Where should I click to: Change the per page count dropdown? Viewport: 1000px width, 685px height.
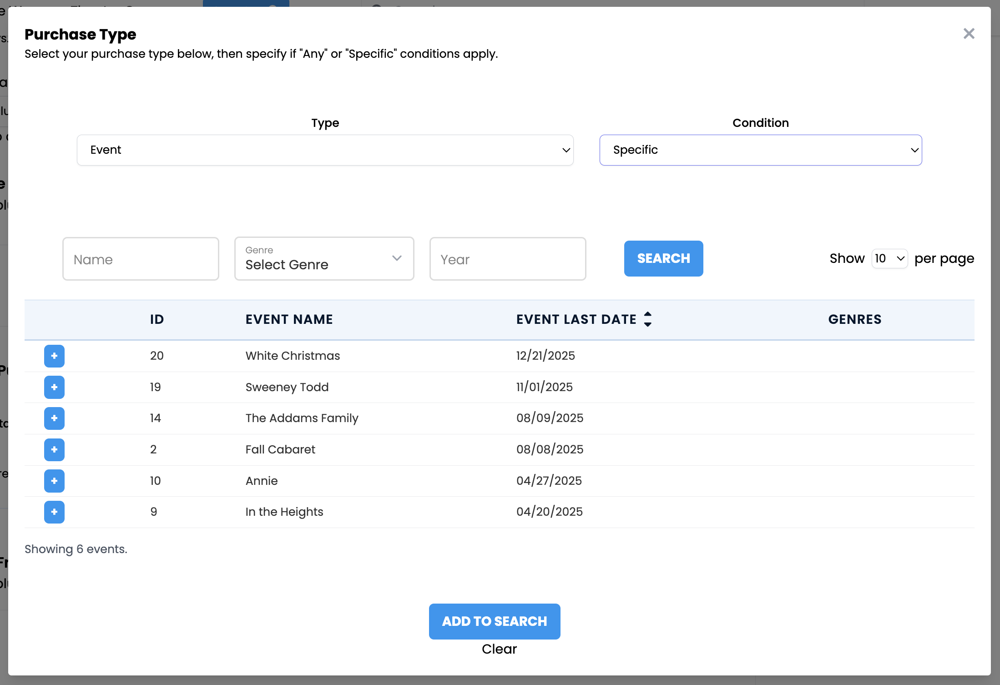coord(889,258)
